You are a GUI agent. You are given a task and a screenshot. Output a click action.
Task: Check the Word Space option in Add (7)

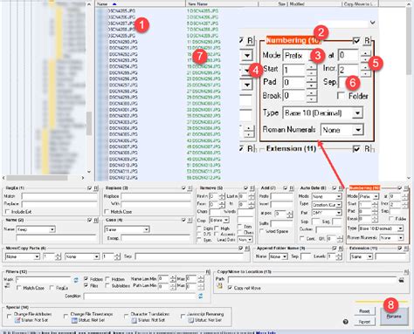coord(262,231)
